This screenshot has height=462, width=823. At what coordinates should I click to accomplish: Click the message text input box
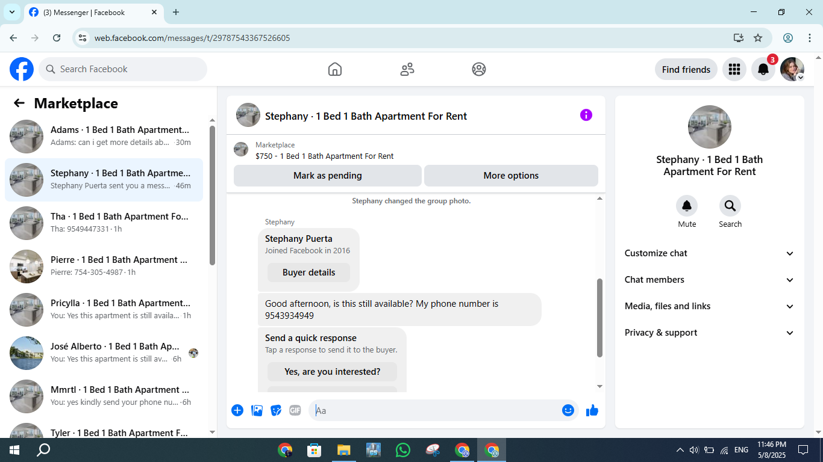[x=443, y=410]
